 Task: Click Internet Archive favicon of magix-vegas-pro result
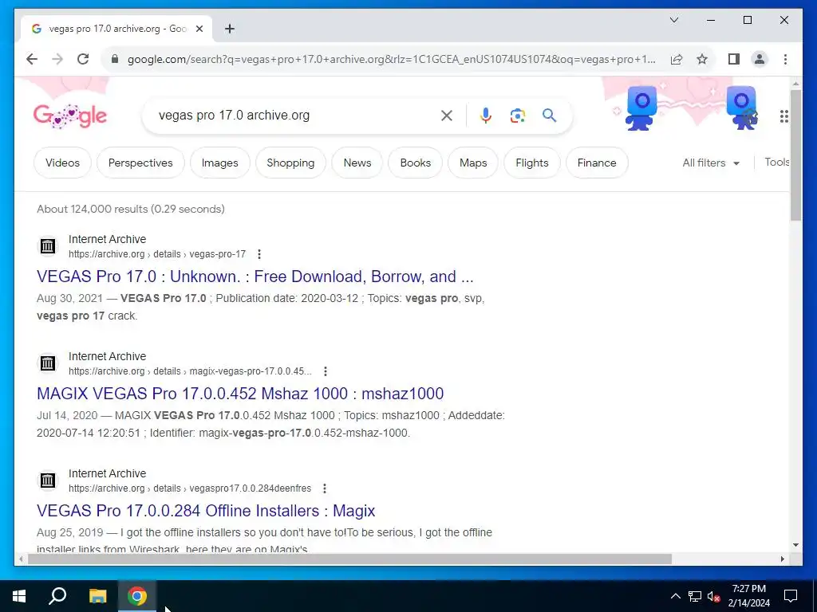click(48, 363)
